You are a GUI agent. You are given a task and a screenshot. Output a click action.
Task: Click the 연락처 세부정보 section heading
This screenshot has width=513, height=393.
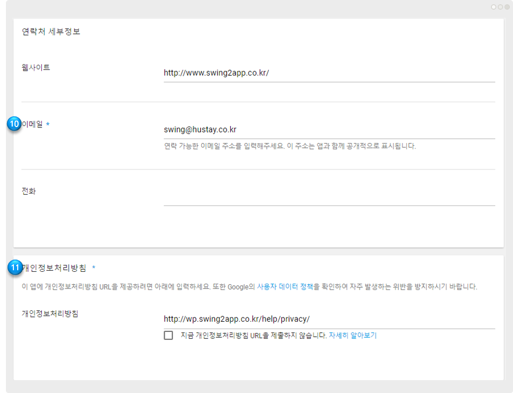pyautogui.click(x=51, y=32)
